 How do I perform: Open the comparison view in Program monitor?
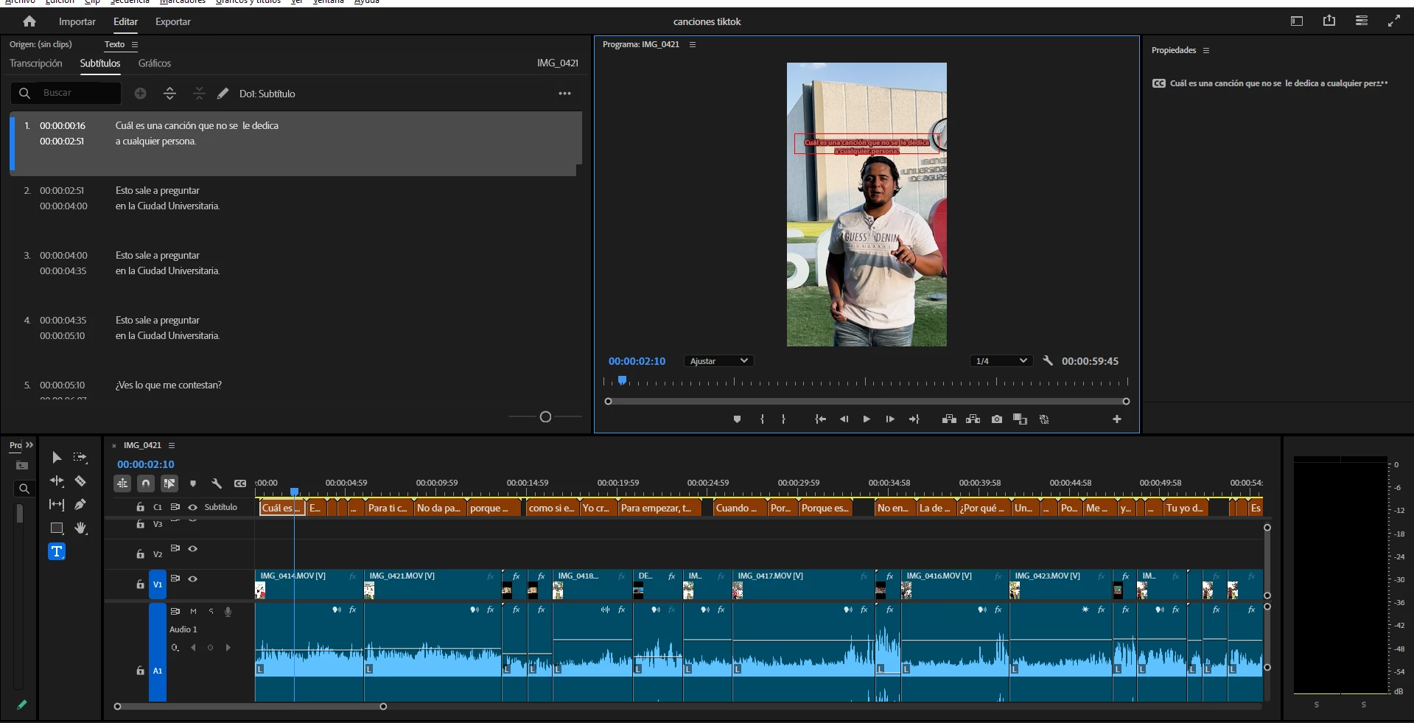(x=1021, y=419)
